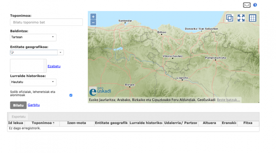Screen dimensions: 276x153
Task: Click the Izen-mota column header
Action: (77, 123)
